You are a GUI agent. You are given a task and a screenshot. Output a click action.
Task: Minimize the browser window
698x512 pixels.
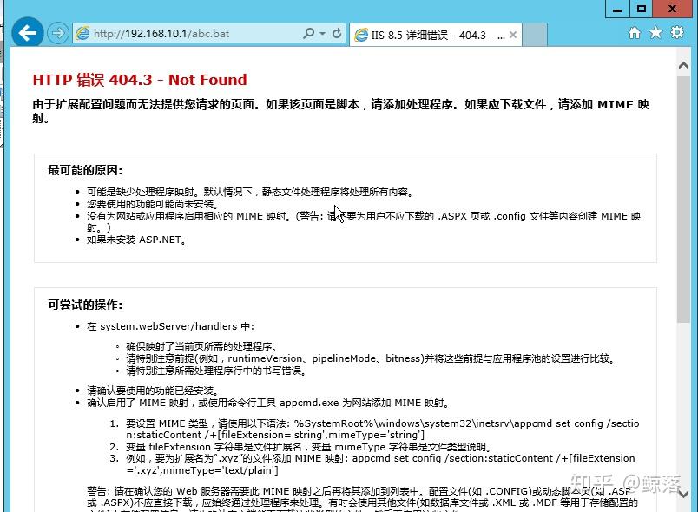point(617,9)
